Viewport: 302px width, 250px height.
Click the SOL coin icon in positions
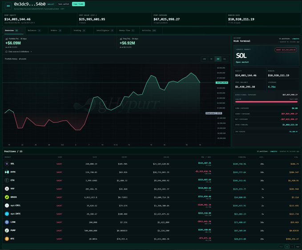click(x=7, y=164)
